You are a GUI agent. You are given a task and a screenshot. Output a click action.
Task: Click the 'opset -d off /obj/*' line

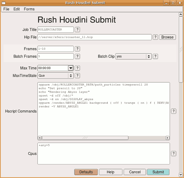point(56,95)
